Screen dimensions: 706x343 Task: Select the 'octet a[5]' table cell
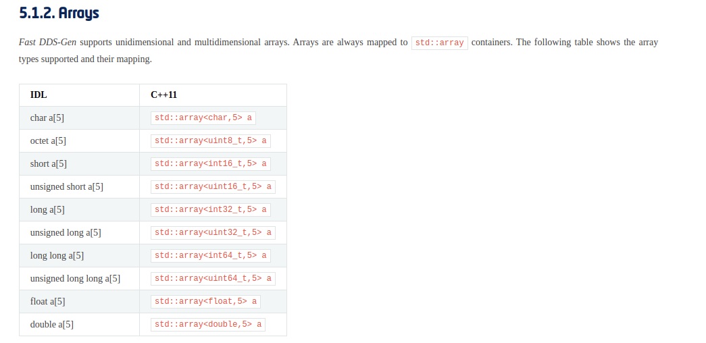point(79,141)
